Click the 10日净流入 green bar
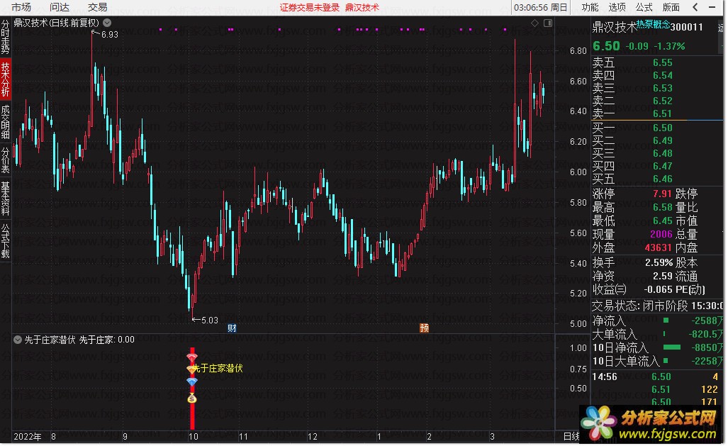 pos(671,347)
